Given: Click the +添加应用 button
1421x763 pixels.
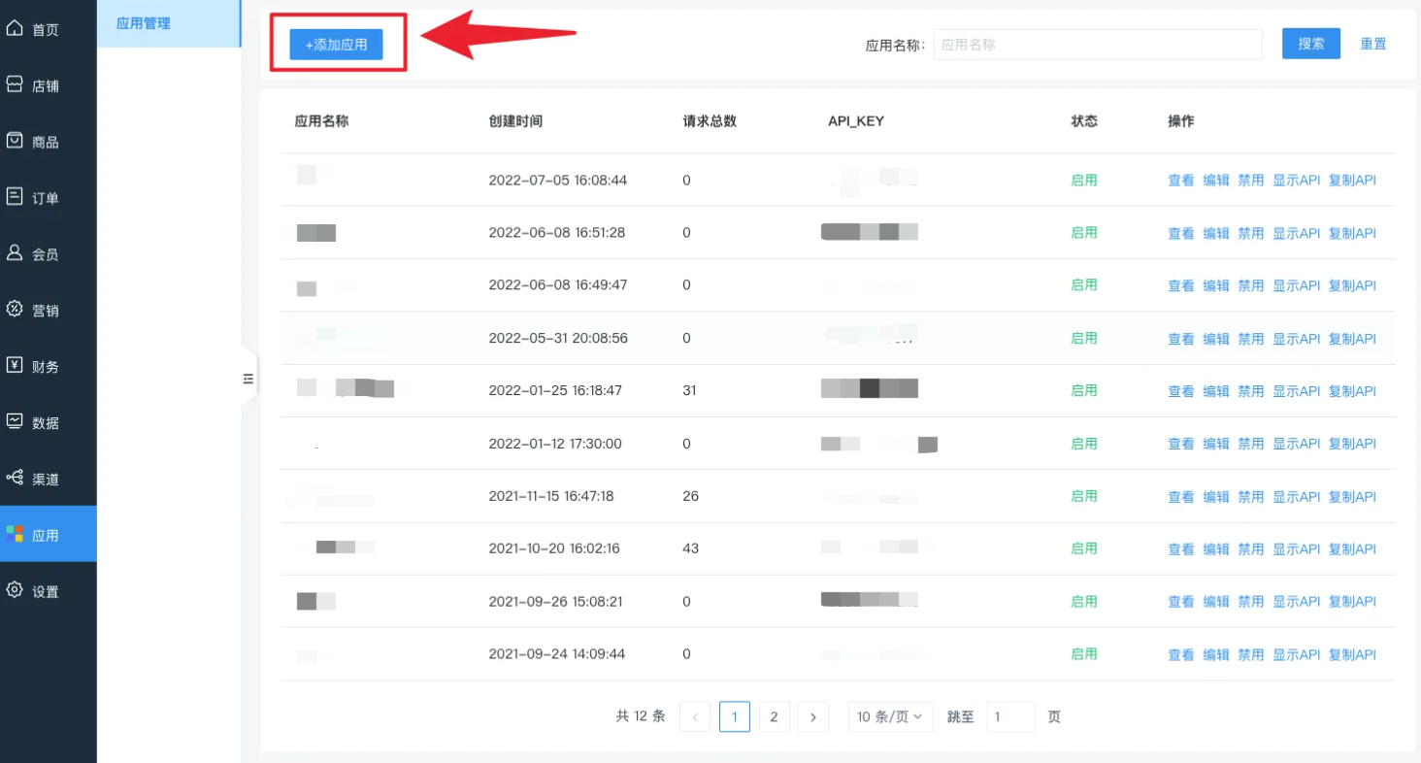Looking at the screenshot, I should tap(336, 45).
